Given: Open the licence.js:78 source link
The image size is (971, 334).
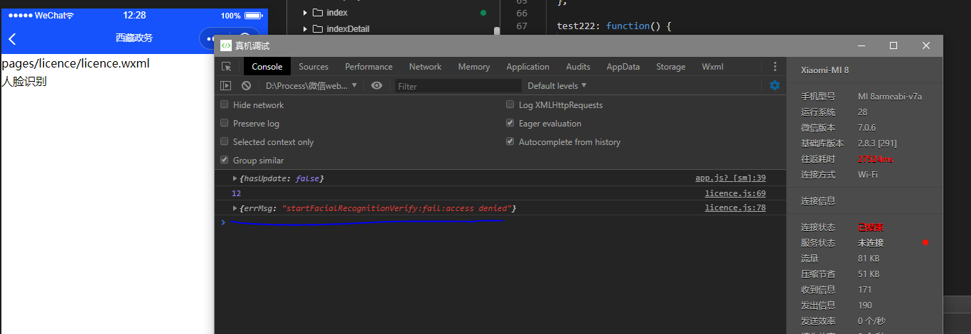Looking at the screenshot, I should [x=735, y=208].
